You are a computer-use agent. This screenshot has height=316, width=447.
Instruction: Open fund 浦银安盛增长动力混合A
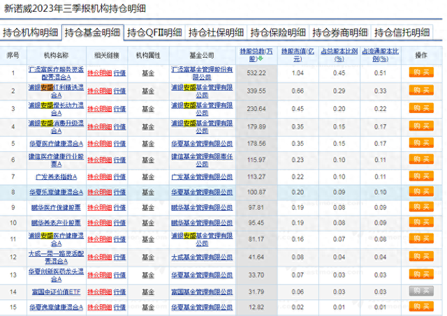56,109
